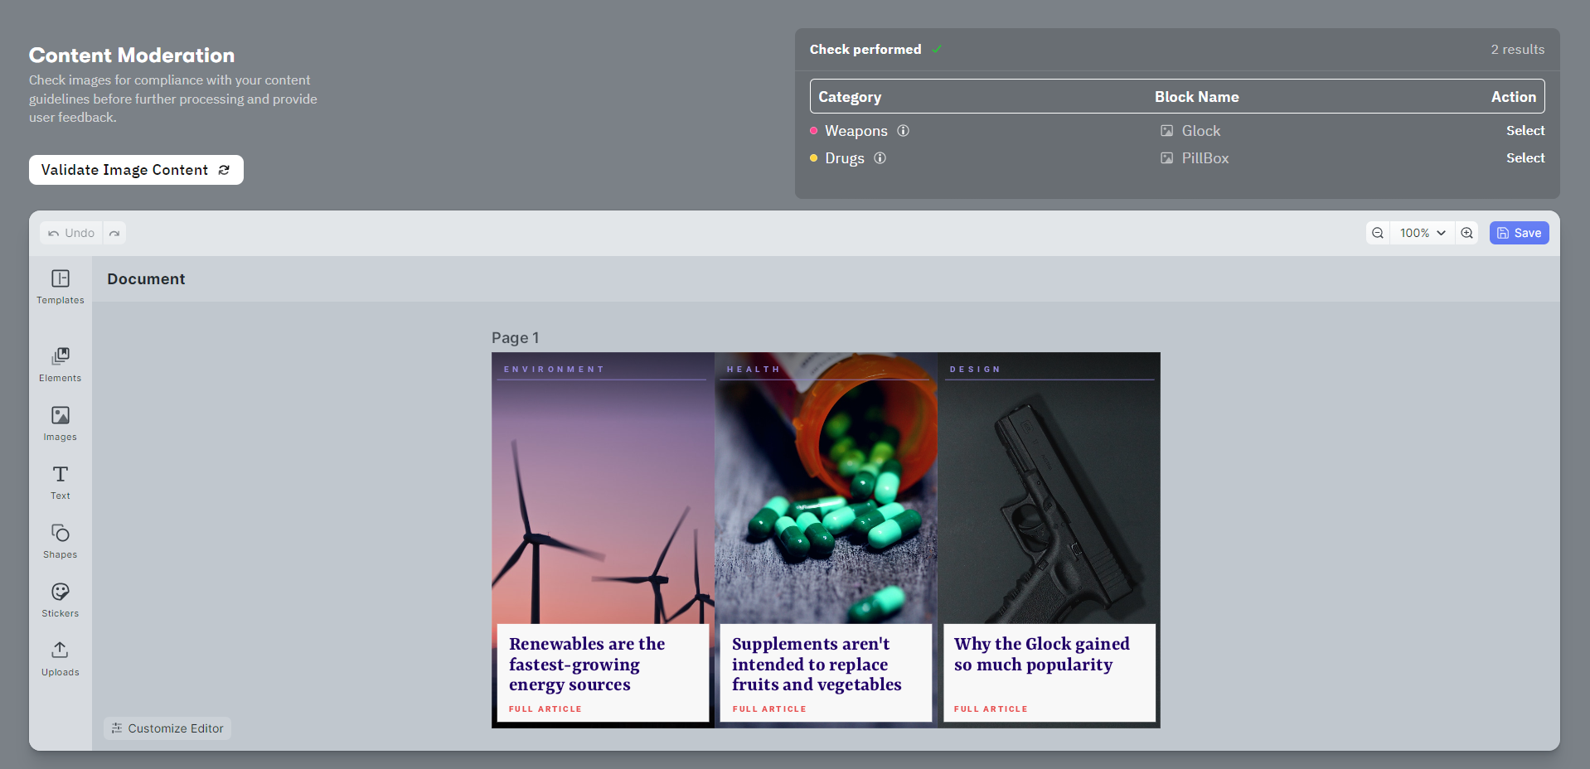Screen dimensions: 1590x769
Task: Click the Document title
Action: 146,279
